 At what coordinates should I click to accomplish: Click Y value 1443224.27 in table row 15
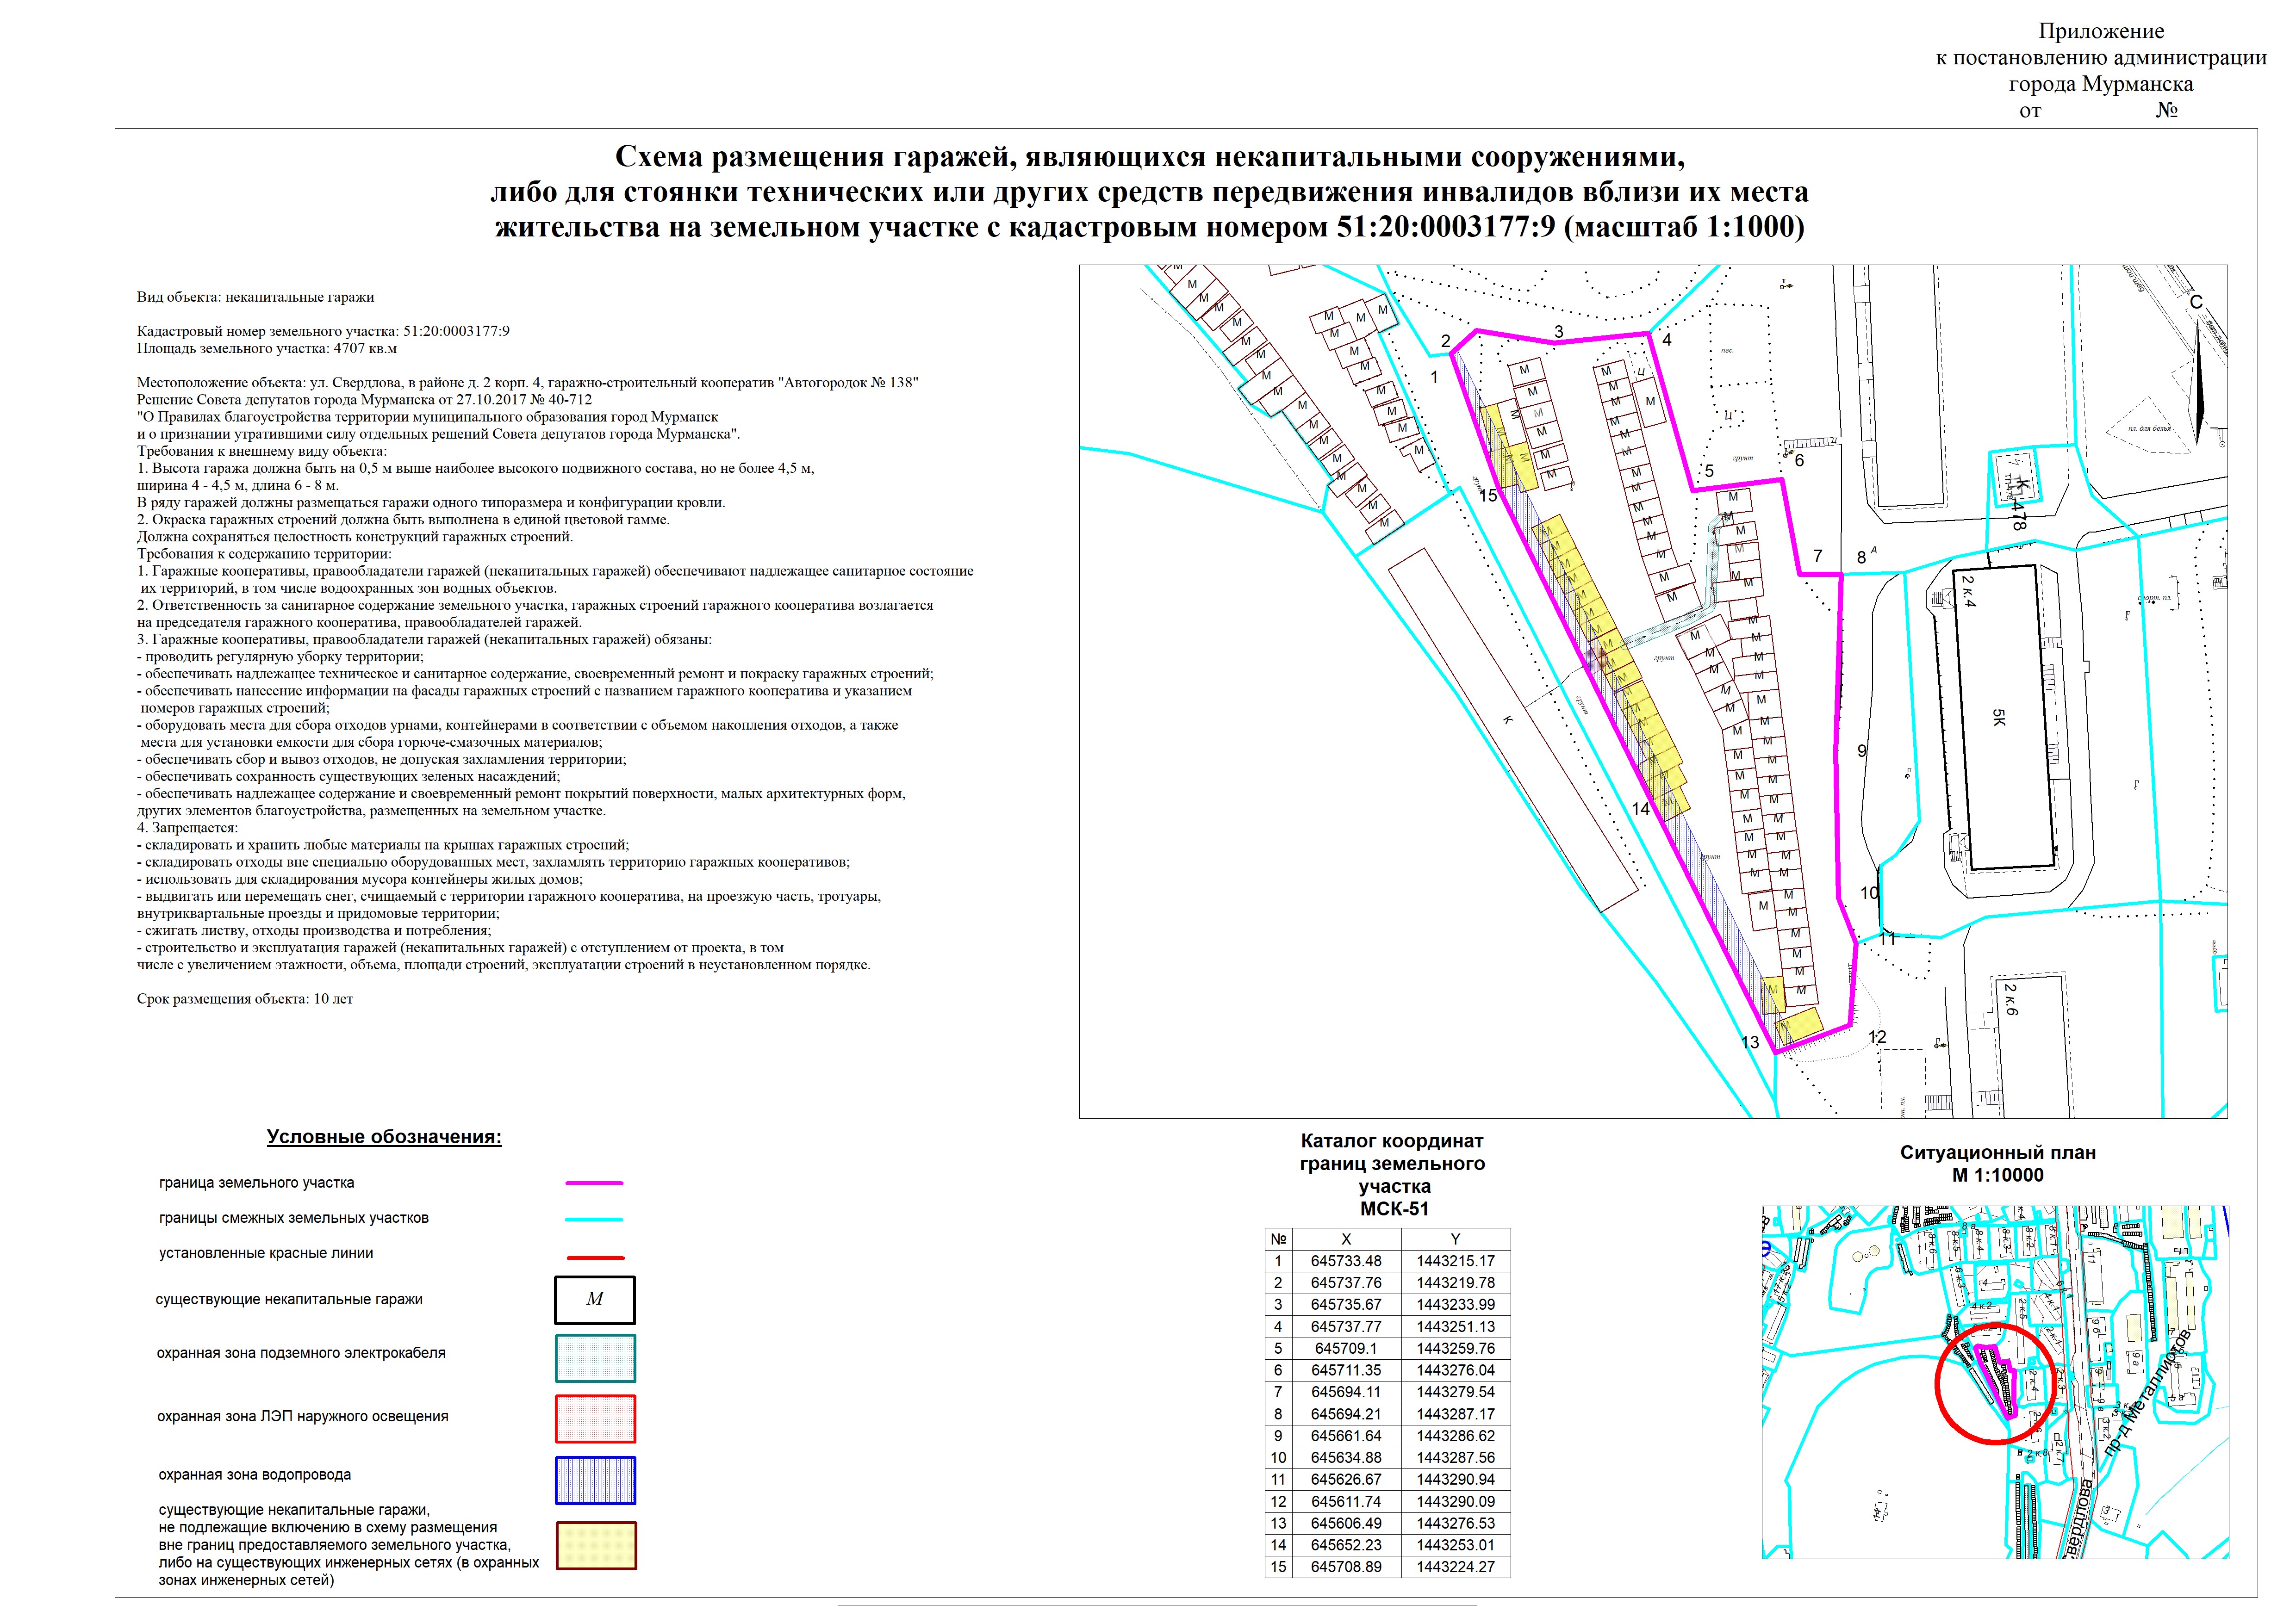tap(1455, 1567)
